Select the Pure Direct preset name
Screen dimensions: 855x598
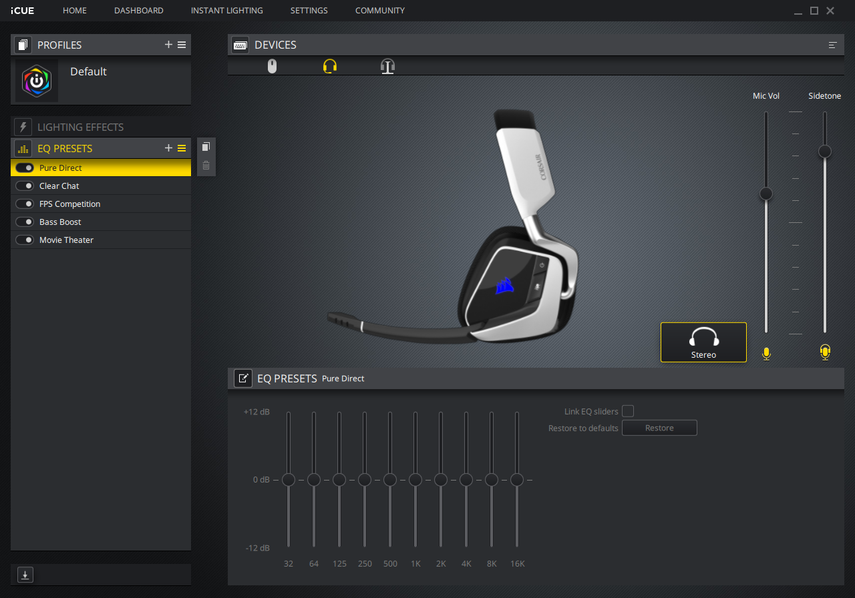click(x=61, y=168)
